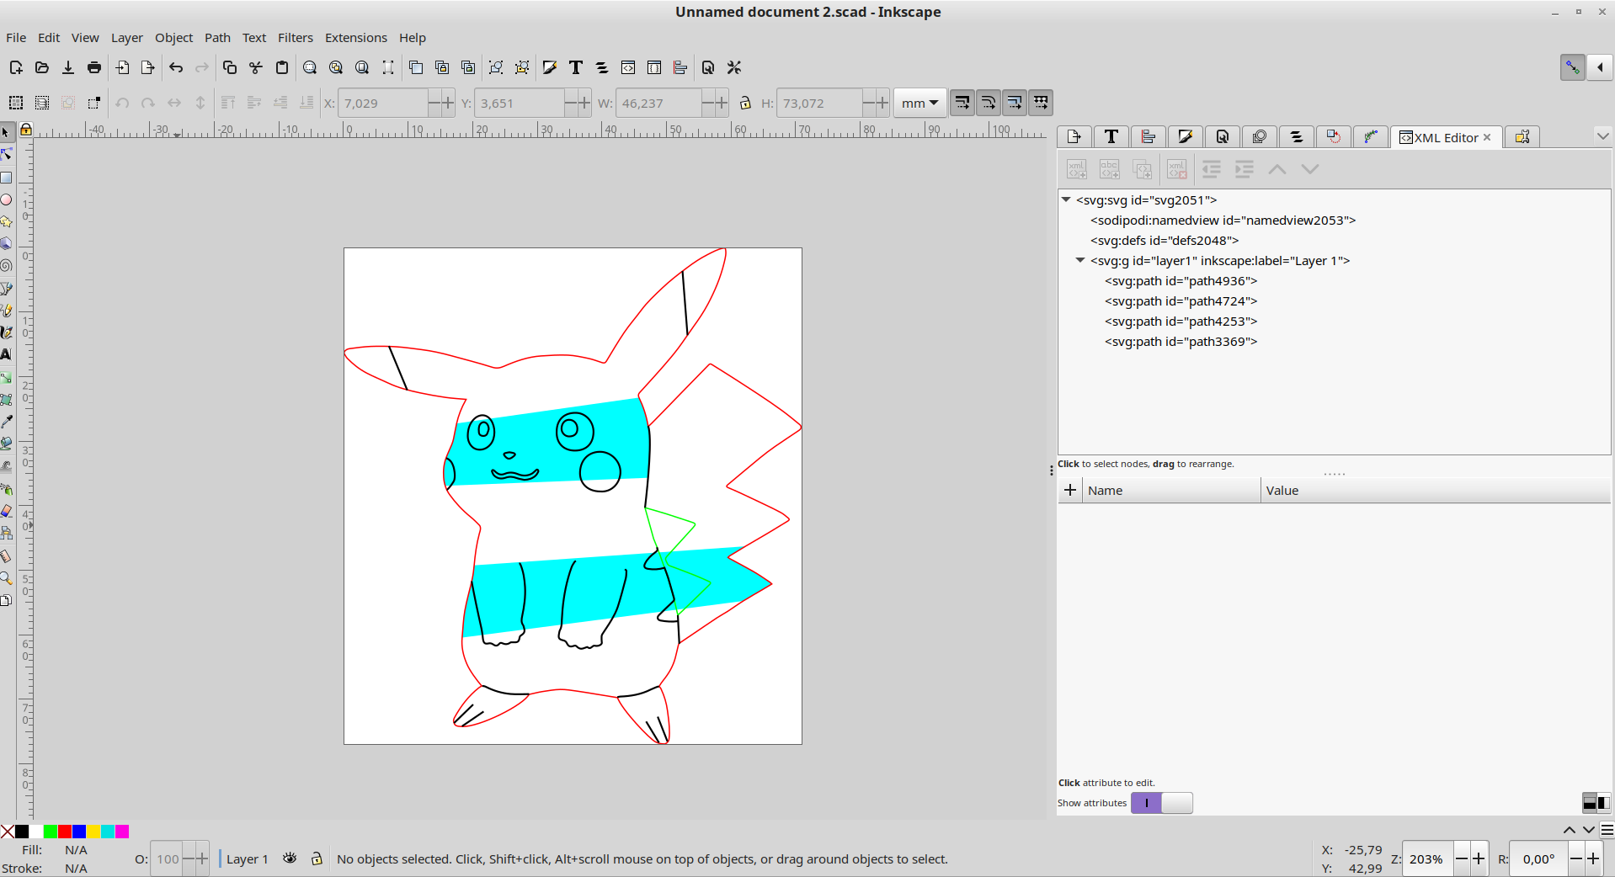Toggle Layer 1 lock in status bar
The image size is (1615, 877).
317,858
